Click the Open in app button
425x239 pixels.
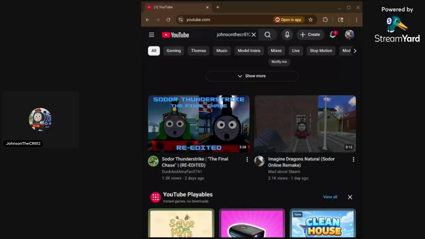[x=288, y=20]
